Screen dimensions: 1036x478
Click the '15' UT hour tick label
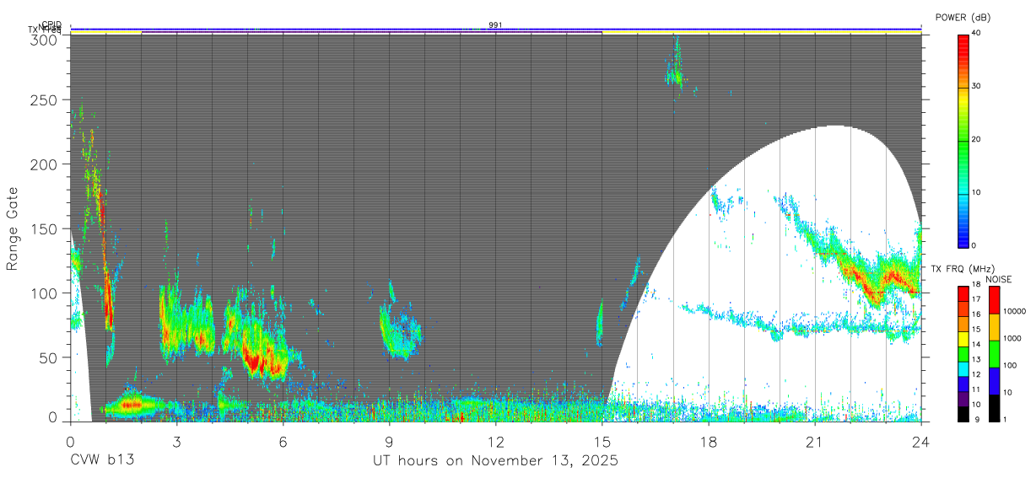(x=602, y=442)
